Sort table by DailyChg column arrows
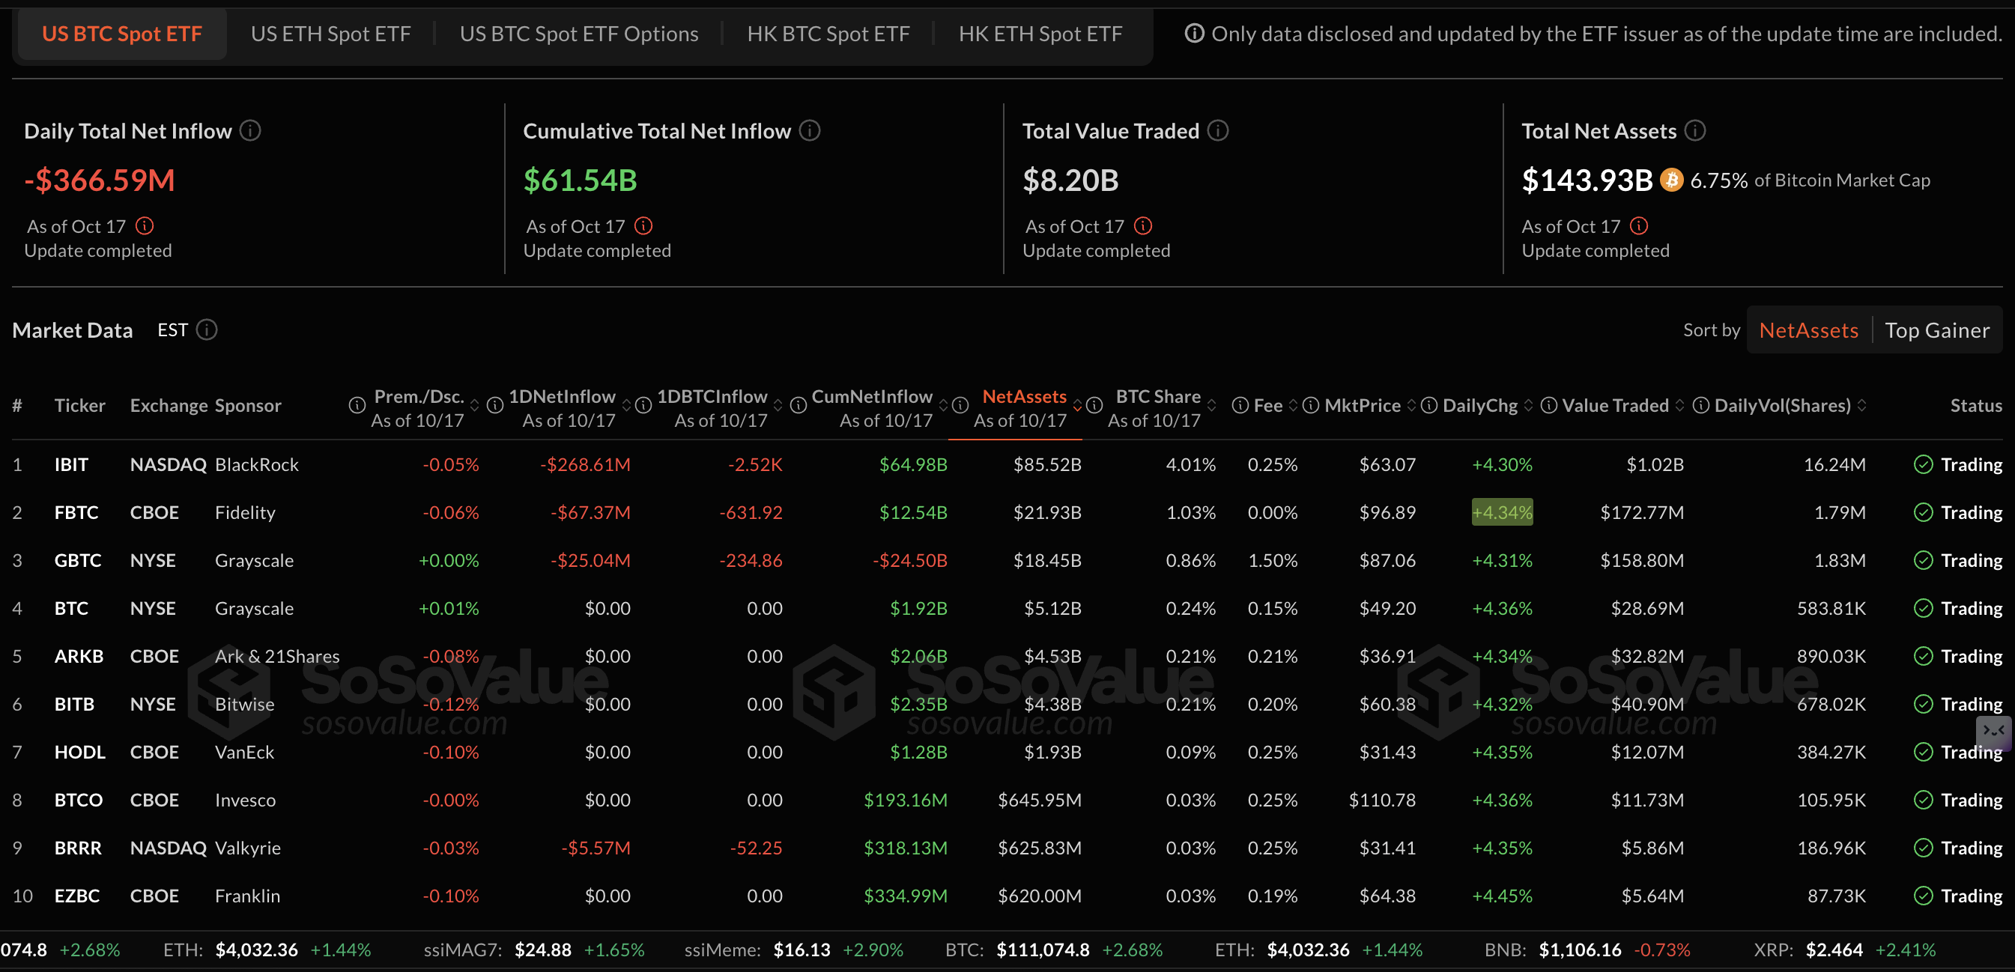The height and width of the screenshot is (972, 2015). click(1527, 405)
